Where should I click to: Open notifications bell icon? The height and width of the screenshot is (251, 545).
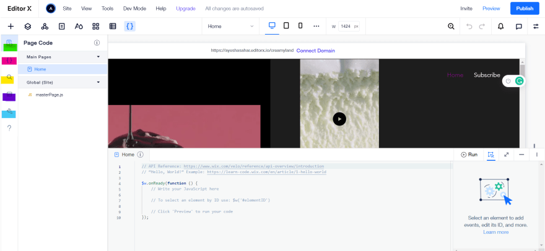(x=501, y=27)
